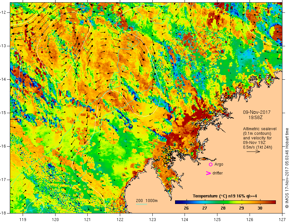This screenshot has height=223, width=289.
Task: Click the color bar value 30
Action: coord(260,208)
